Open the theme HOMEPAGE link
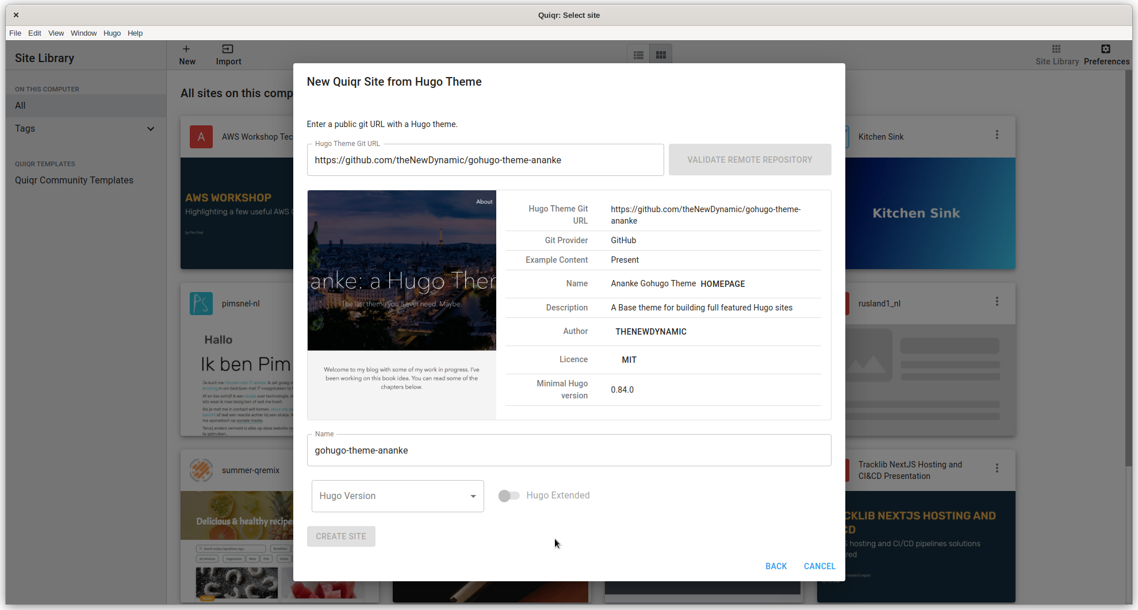 pyautogui.click(x=723, y=284)
